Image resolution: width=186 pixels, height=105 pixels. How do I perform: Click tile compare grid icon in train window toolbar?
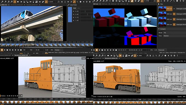(36, 2)
